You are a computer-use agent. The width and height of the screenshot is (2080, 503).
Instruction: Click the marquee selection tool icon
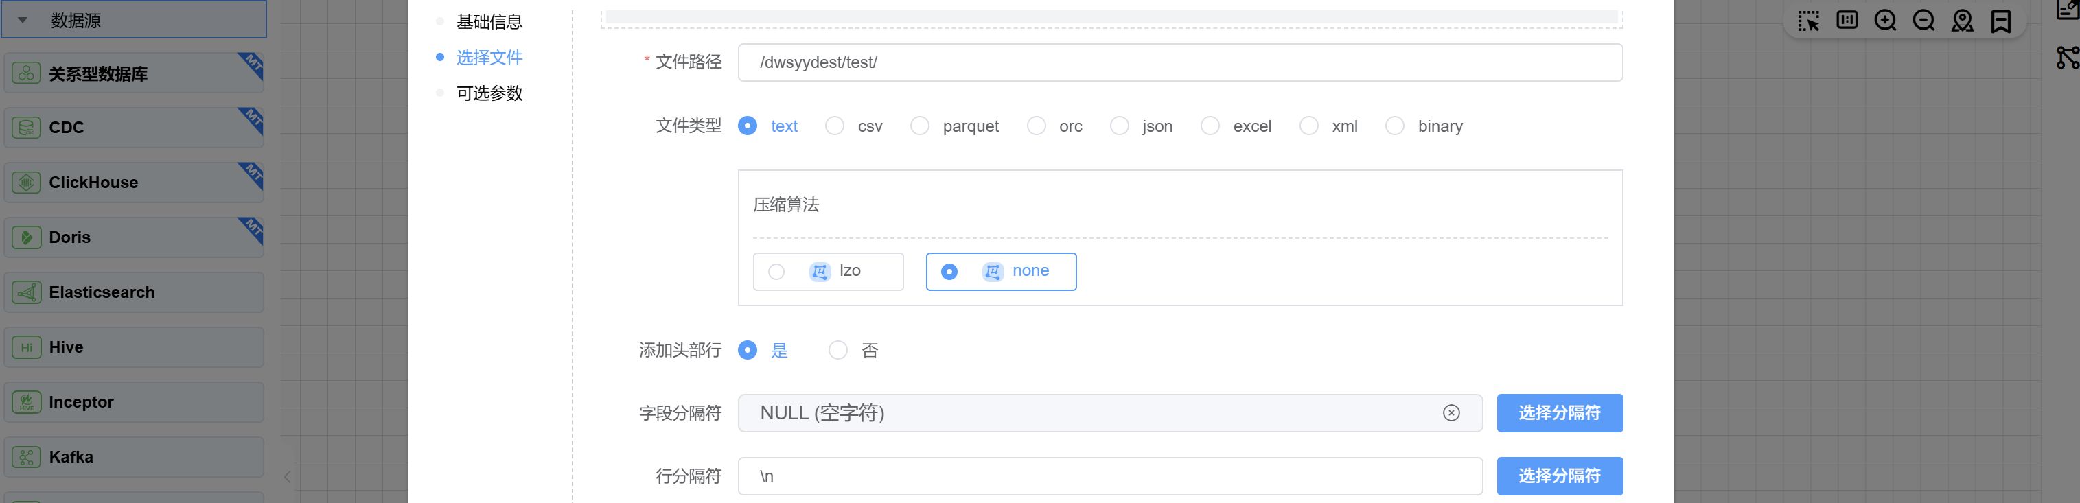[x=1808, y=21]
